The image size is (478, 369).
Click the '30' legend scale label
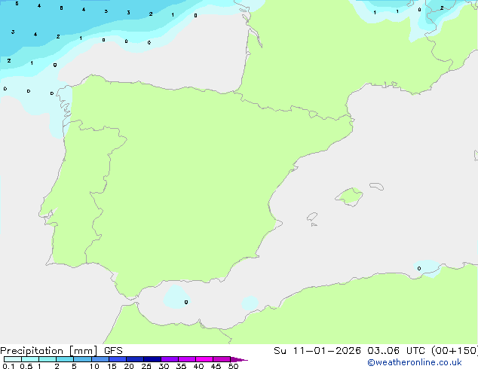pyautogui.click(x=164, y=366)
